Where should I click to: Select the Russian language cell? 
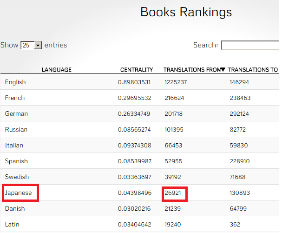[x=16, y=130]
